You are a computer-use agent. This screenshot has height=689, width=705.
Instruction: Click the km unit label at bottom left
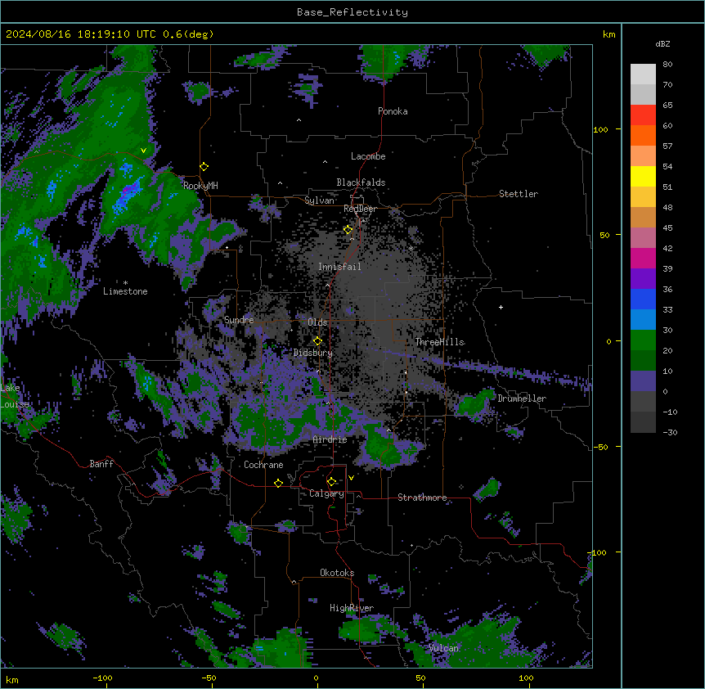pyautogui.click(x=11, y=679)
